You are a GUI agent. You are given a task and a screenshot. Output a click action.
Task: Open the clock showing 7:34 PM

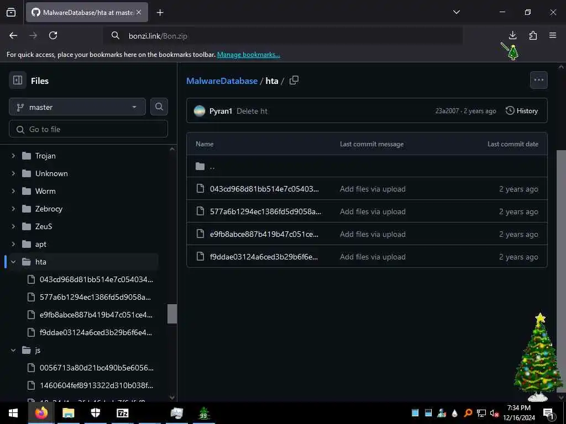[x=518, y=413]
